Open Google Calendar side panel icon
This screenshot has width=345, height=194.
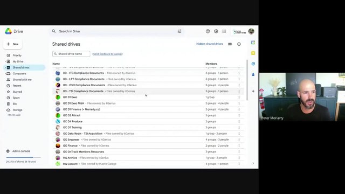pyautogui.click(x=253, y=43)
